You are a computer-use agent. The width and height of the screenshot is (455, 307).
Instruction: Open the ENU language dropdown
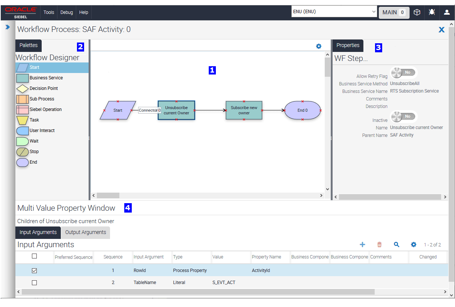[334, 12]
